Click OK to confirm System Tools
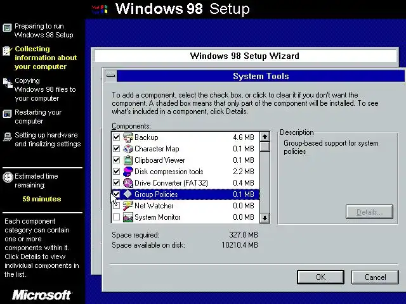Viewport: 406px width, 304px height. click(x=320, y=277)
